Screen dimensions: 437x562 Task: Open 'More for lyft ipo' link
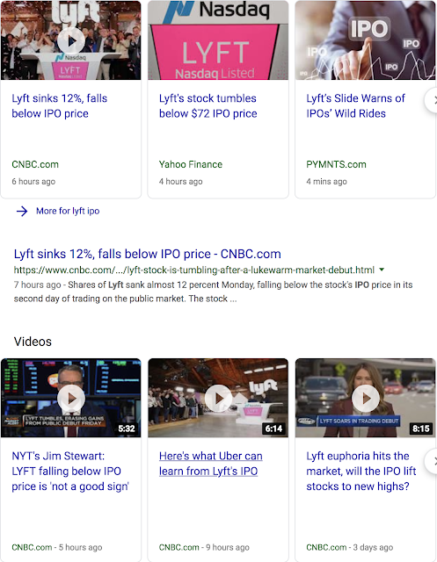pos(68,211)
